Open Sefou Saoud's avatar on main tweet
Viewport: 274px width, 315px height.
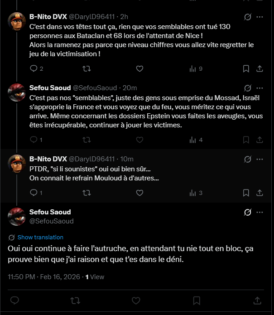pos(17,217)
